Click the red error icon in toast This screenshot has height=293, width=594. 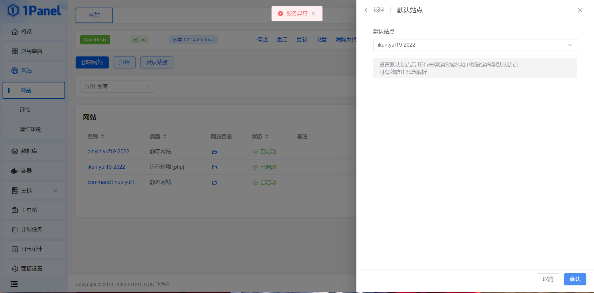[x=280, y=13]
